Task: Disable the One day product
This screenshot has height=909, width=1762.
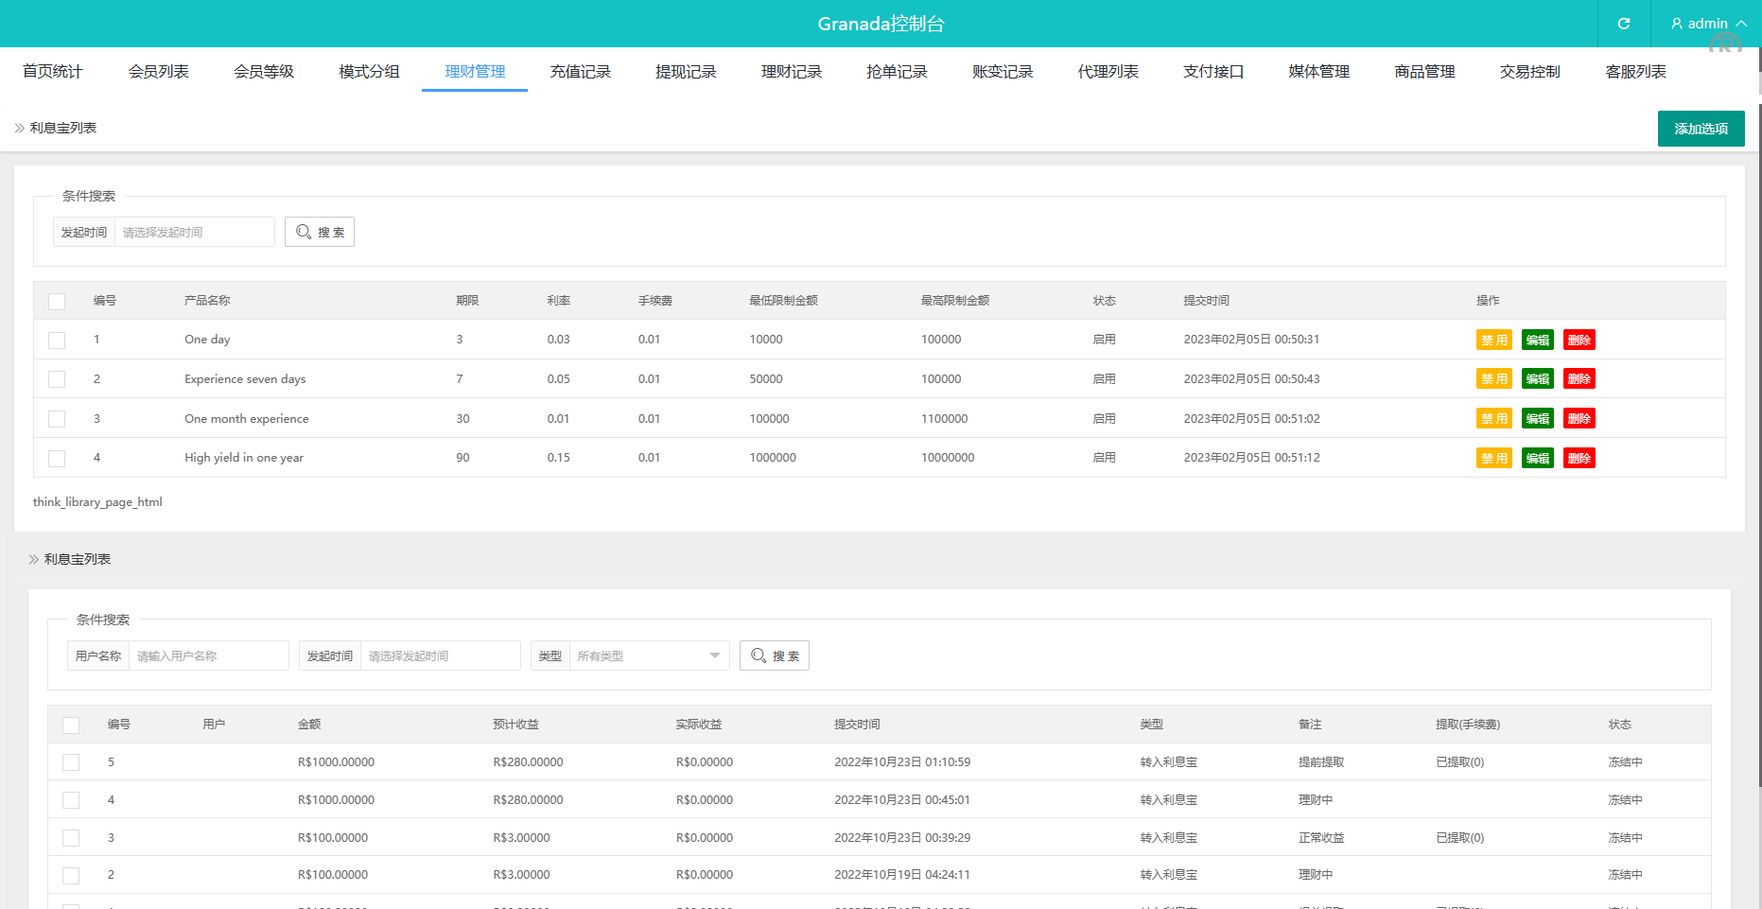Action: [1493, 340]
